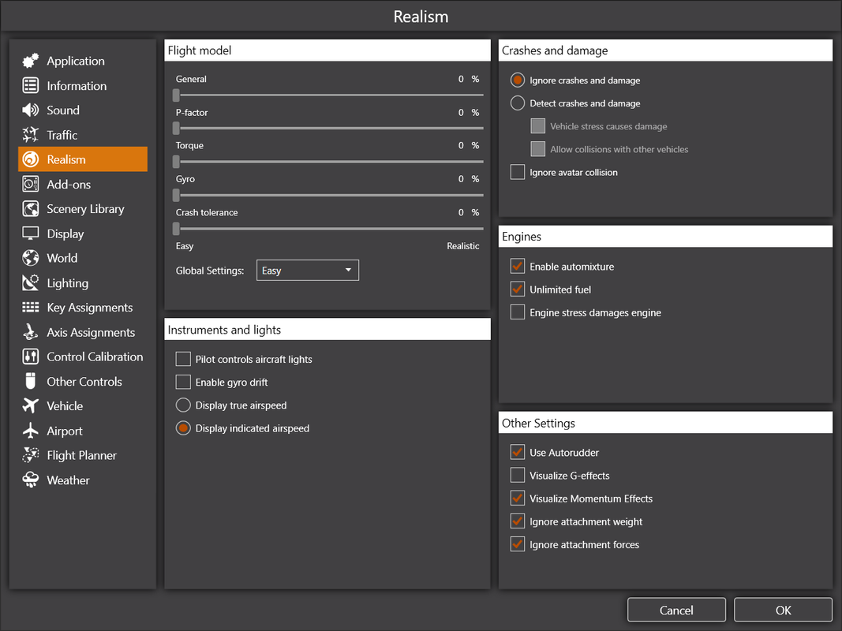Screen dimensions: 842x631
Task: Enable Pilot controls aircraft lights checkbox
Action: click(183, 359)
